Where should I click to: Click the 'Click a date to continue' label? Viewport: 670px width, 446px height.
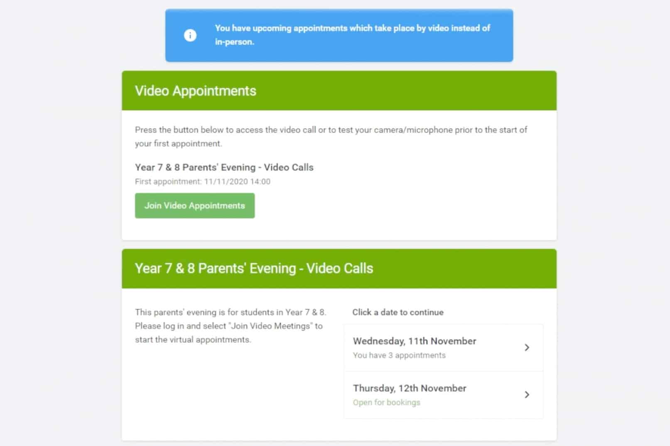pyautogui.click(x=398, y=312)
